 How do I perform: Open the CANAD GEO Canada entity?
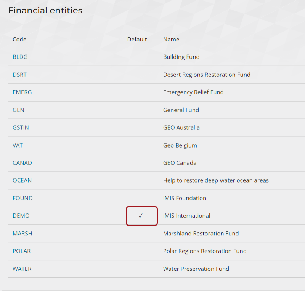coord(22,163)
